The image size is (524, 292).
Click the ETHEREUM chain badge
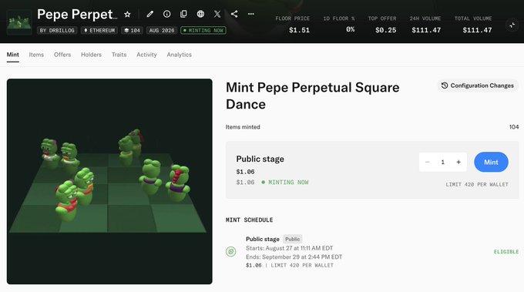tap(99, 30)
